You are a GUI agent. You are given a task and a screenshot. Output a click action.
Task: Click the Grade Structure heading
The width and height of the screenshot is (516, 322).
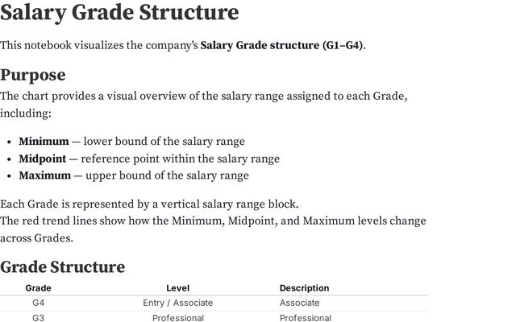click(x=63, y=266)
